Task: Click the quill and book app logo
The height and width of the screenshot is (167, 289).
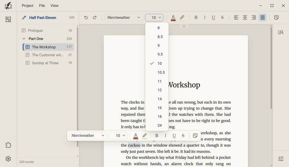Action: (8, 5)
